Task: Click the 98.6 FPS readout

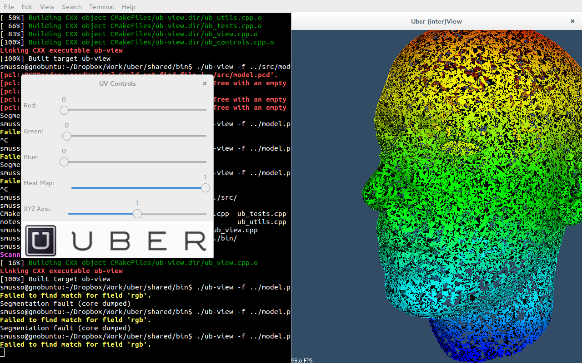Action: point(302,360)
